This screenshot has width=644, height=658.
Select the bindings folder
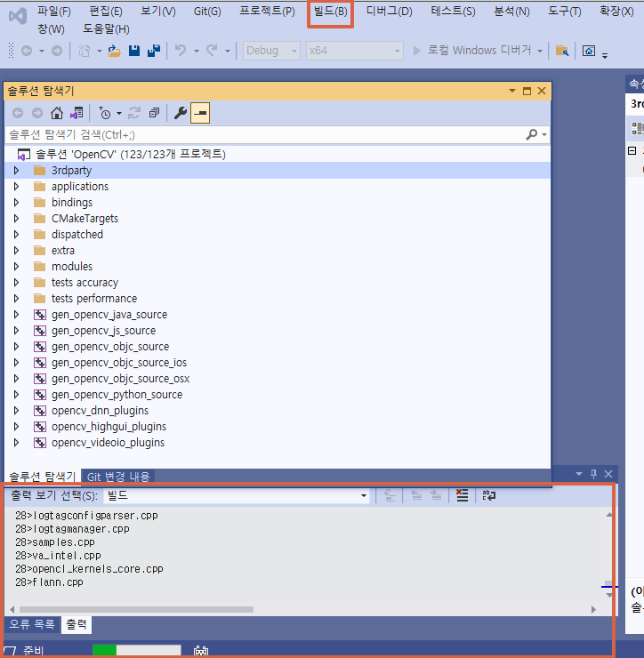[x=72, y=202]
